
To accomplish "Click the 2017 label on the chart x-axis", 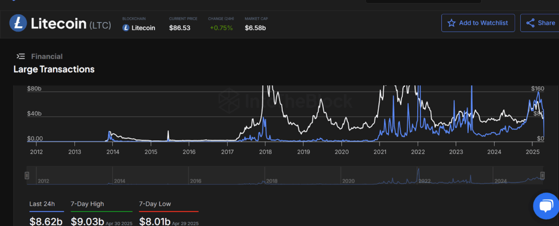I will pyautogui.click(x=227, y=152).
